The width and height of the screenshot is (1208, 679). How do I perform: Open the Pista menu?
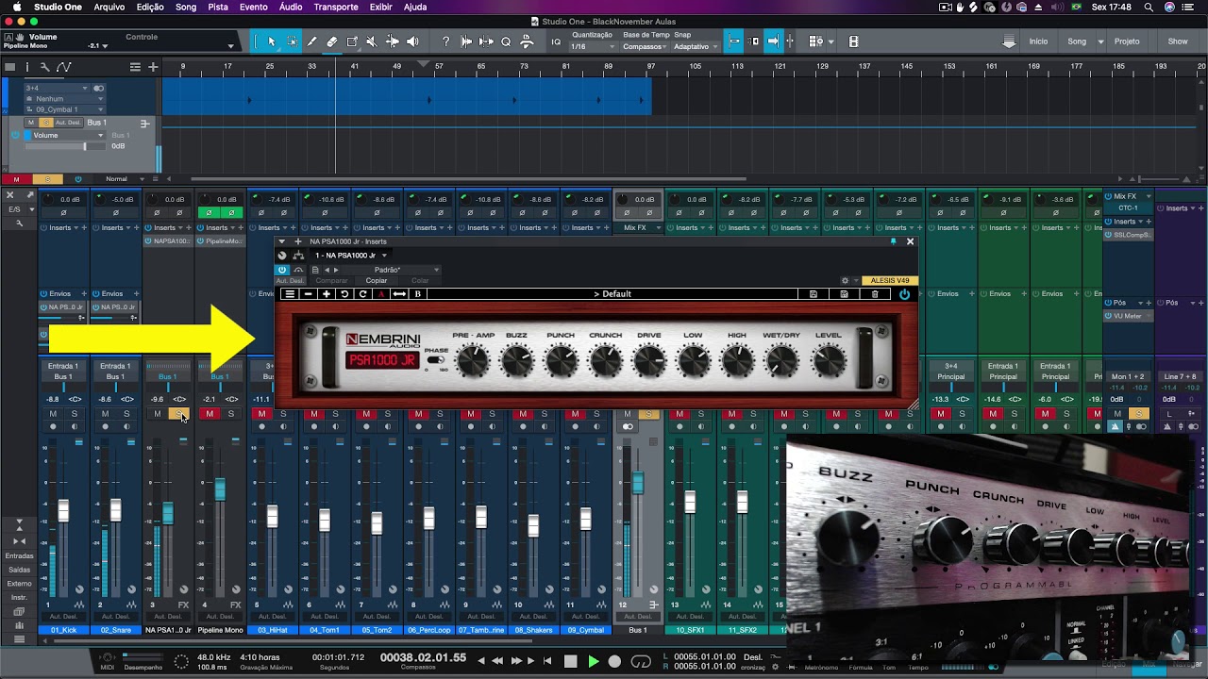pos(218,7)
